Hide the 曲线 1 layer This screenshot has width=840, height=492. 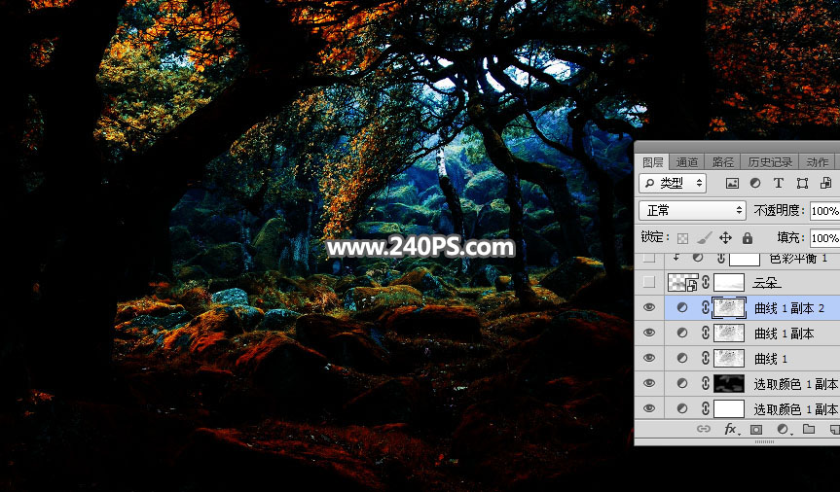[649, 358]
